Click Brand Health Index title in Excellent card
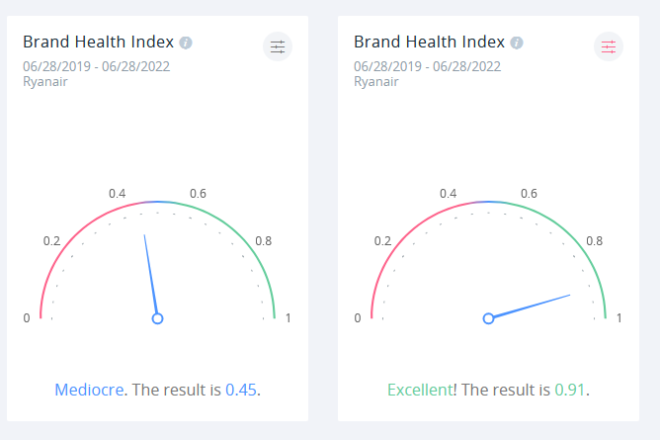Image resolution: width=660 pixels, height=440 pixels. tap(429, 42)
